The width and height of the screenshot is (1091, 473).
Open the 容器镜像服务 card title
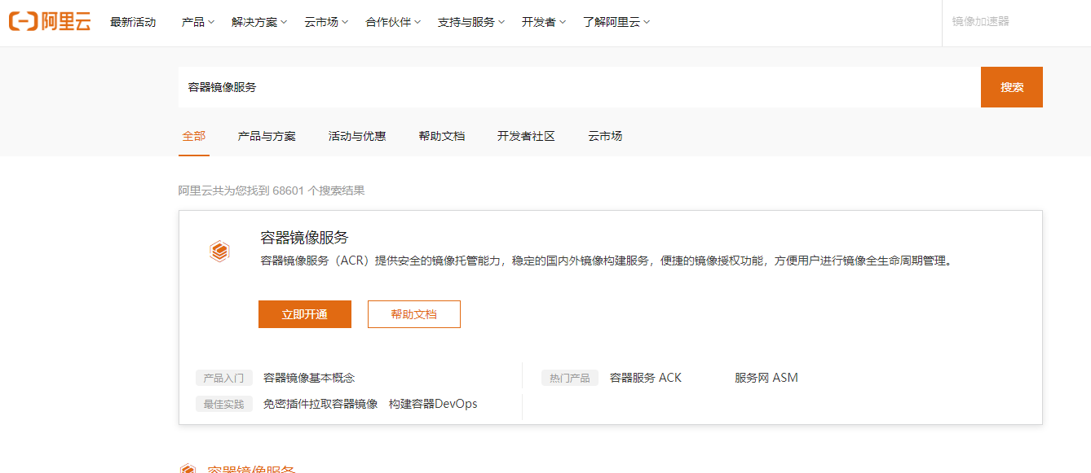[304, 238]
